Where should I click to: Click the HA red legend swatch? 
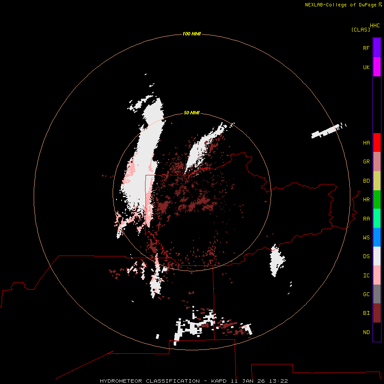(x=377, y=143)
